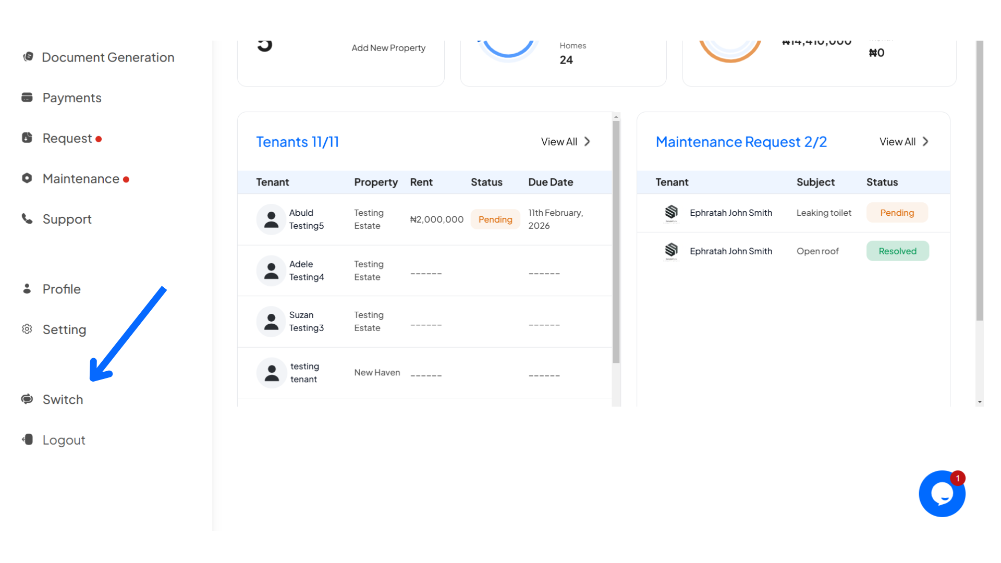
Task: Click the tenants table scroll-up arrow
Action: pyautogui.click(x=616, y=117)
